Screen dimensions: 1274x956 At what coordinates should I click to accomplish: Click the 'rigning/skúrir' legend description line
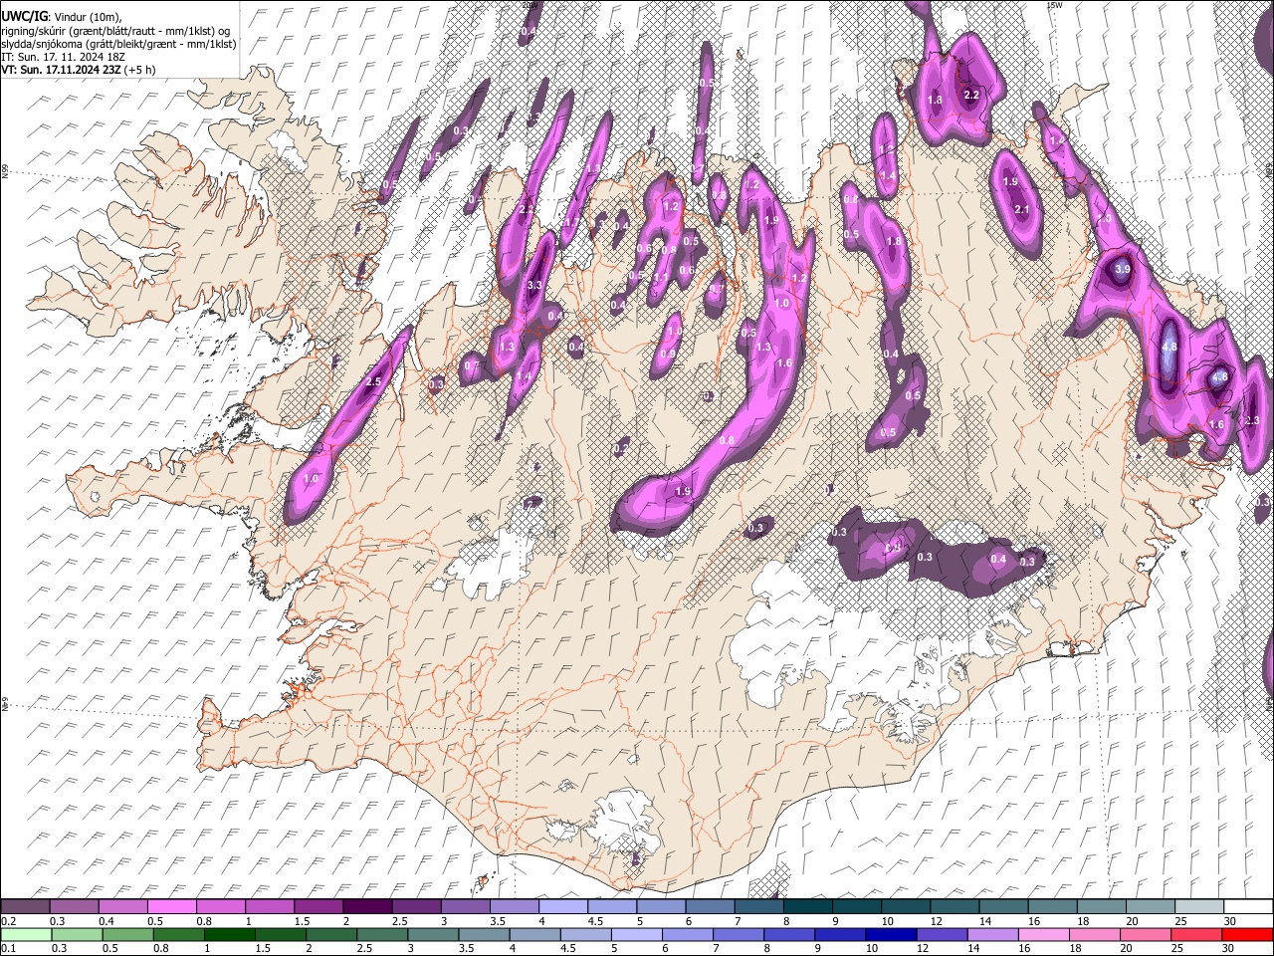pyautogui.click(x=117, y=31)
